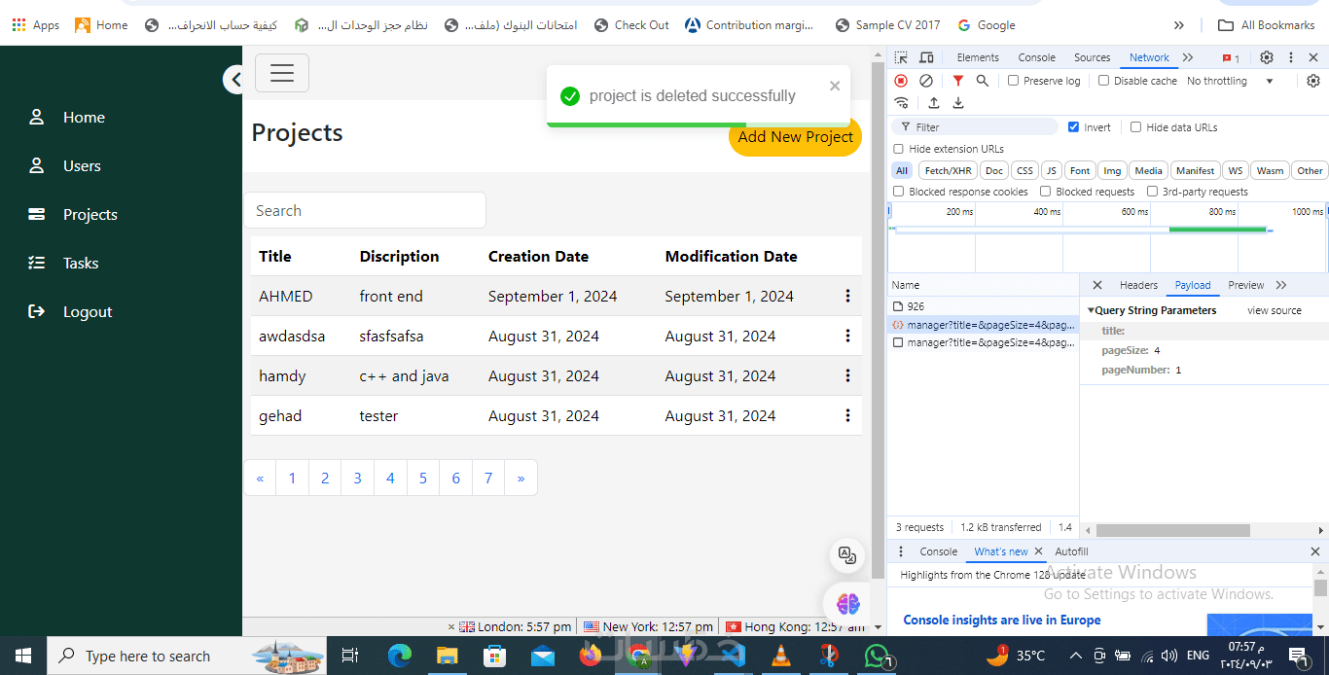Check 3rd-party requests checkbox
Screen dimensions: 1329x675
[x=1152, y=192]
